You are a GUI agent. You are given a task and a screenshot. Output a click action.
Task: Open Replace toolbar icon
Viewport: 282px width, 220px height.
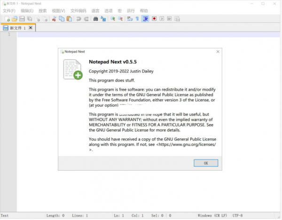[103, 19]
